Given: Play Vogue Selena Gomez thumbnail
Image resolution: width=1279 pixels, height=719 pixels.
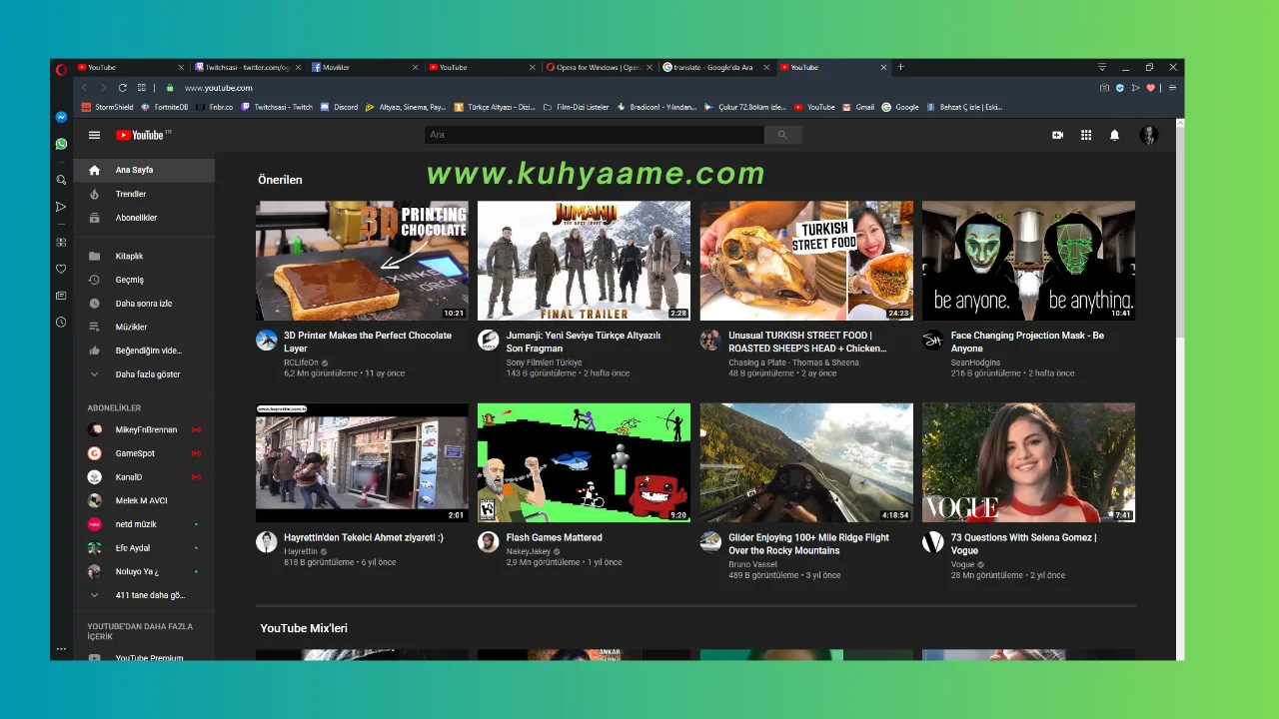Looking at the screenshot, I should (1028, 462).
